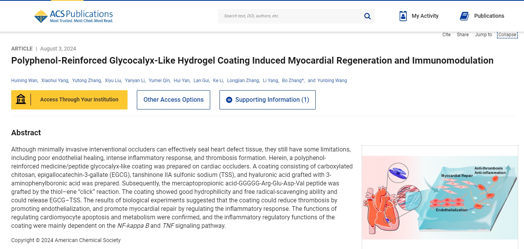Click the August 3, 2024 date
This screenshot has height=249, width=524.
point(58,49)
